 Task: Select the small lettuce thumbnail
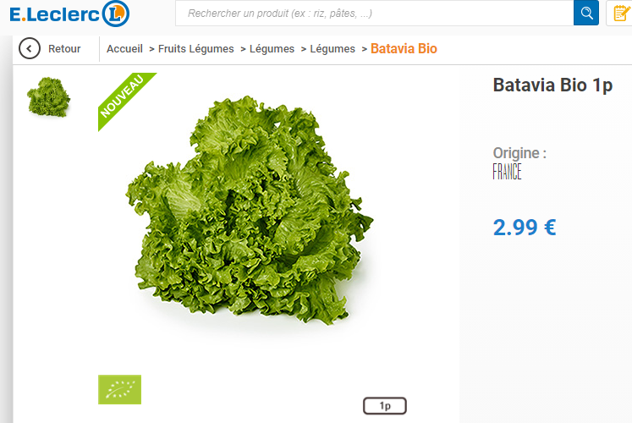(48, 97)
